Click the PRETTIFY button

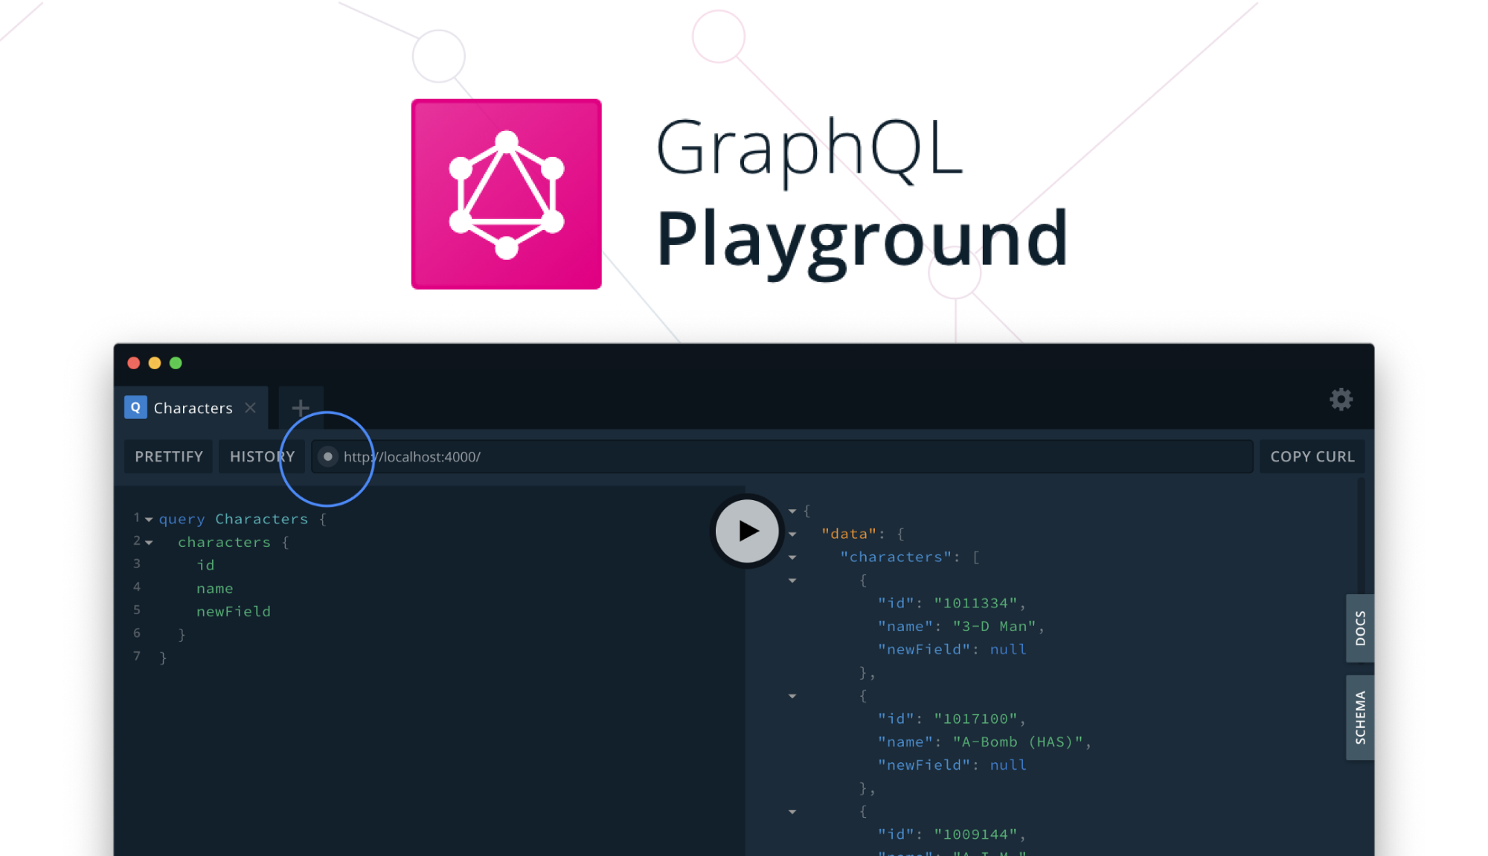coord(169,456)
